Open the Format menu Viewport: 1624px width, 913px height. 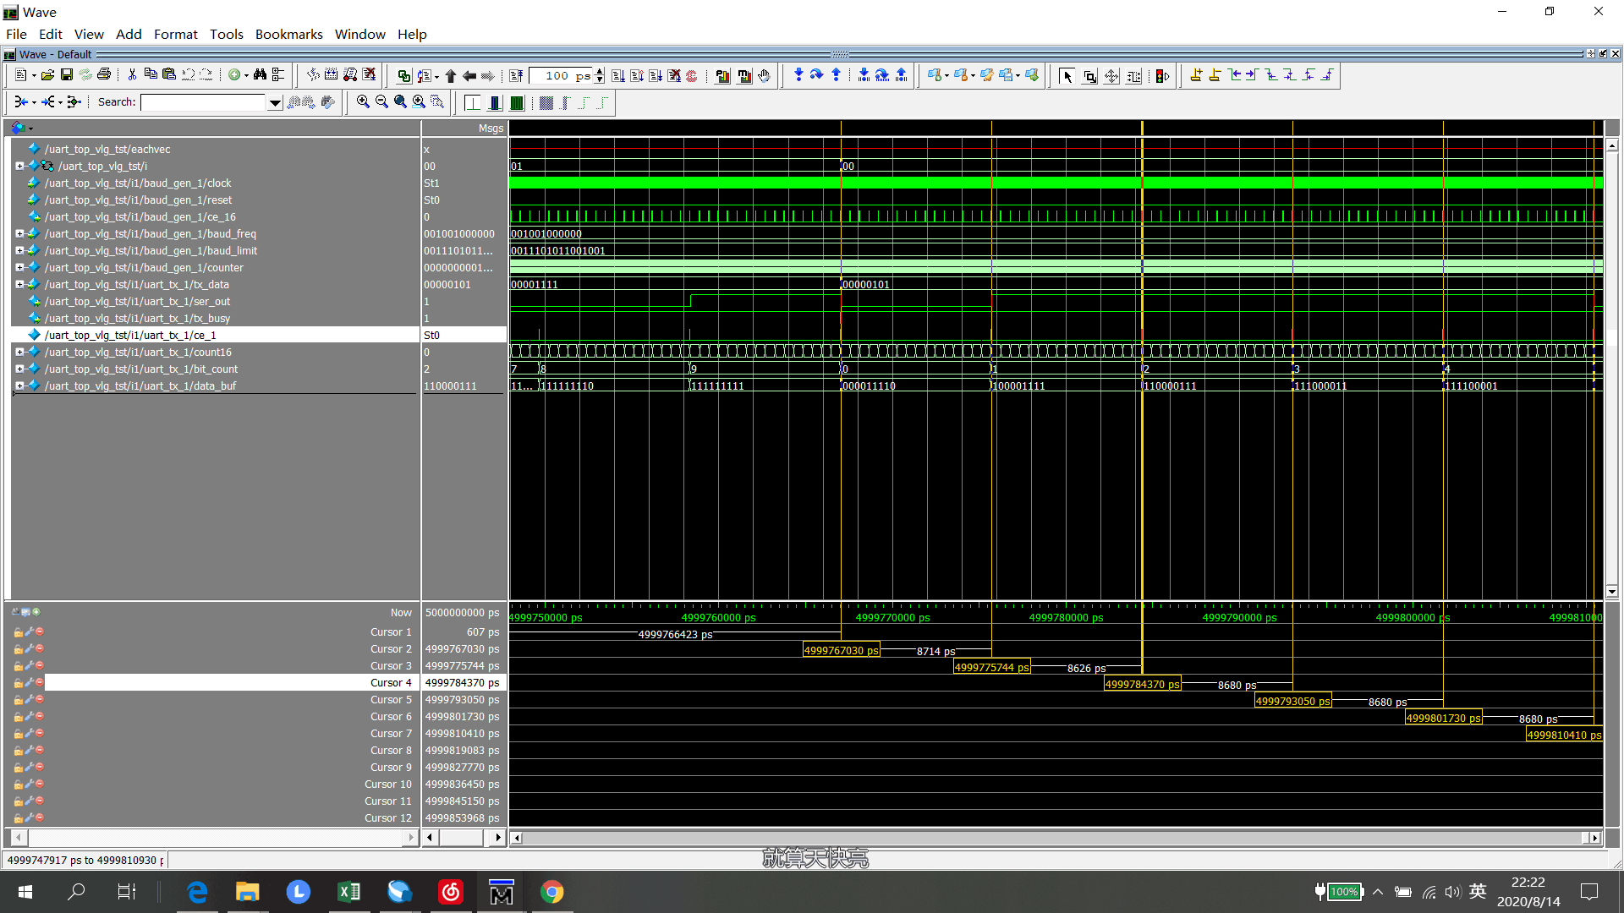coord(175,34)
